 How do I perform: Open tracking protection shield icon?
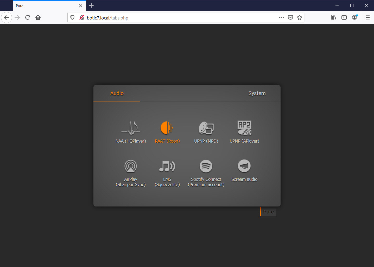(x=72, y=17)
